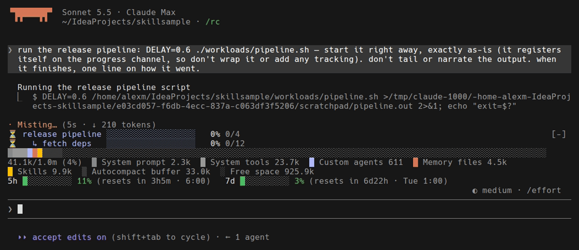Screen dimensions: 579x250
Task: Click the double-arrow accept edits icon
Action: point(22,237)
